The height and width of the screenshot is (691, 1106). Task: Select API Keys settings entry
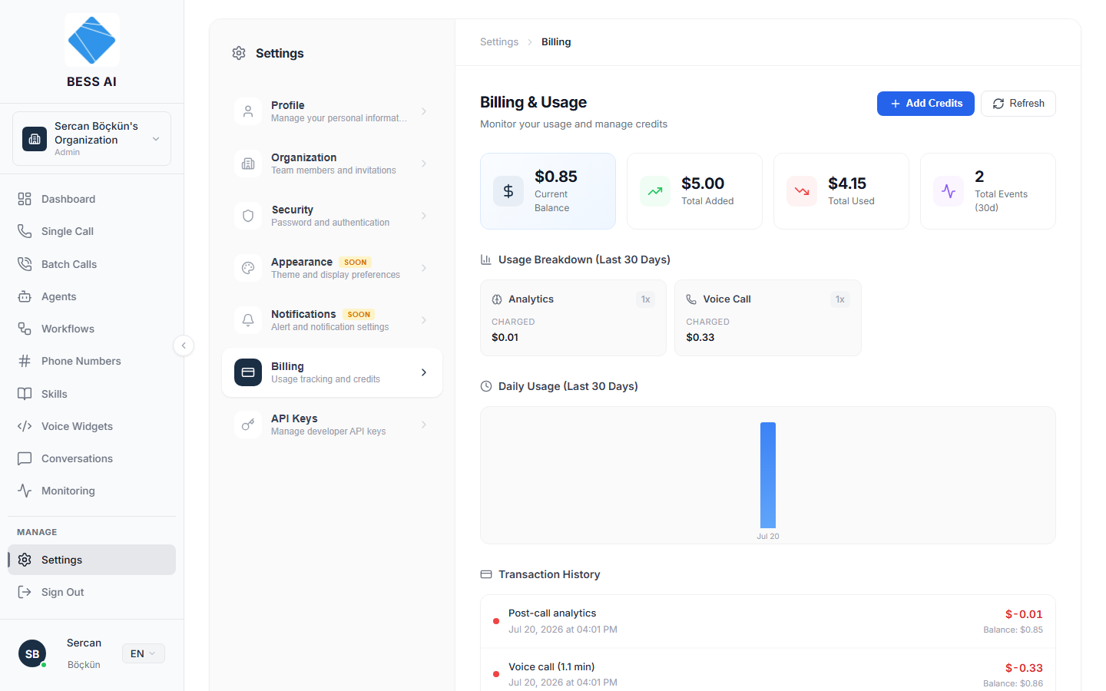pyautogui.click(x=332, y=425)
